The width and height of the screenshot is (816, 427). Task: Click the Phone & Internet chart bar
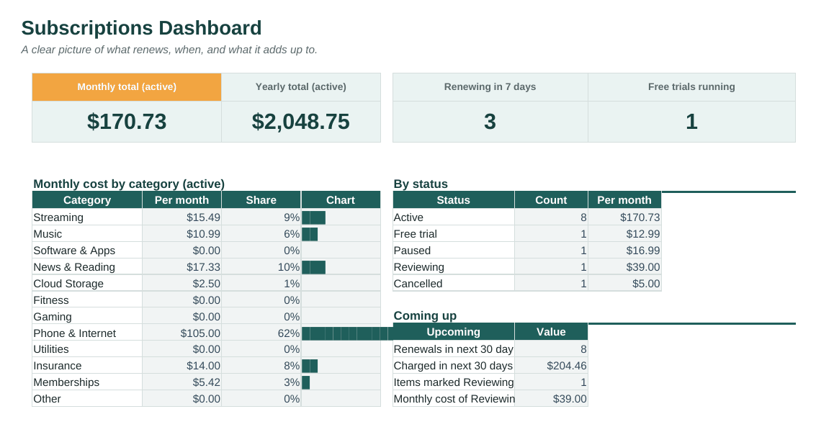tap(347, 333)
